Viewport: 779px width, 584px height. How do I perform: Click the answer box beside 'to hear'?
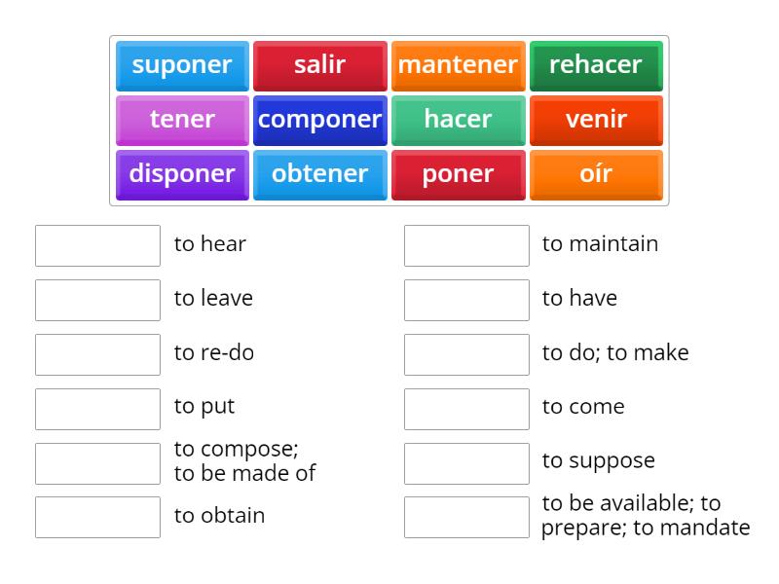97,245
